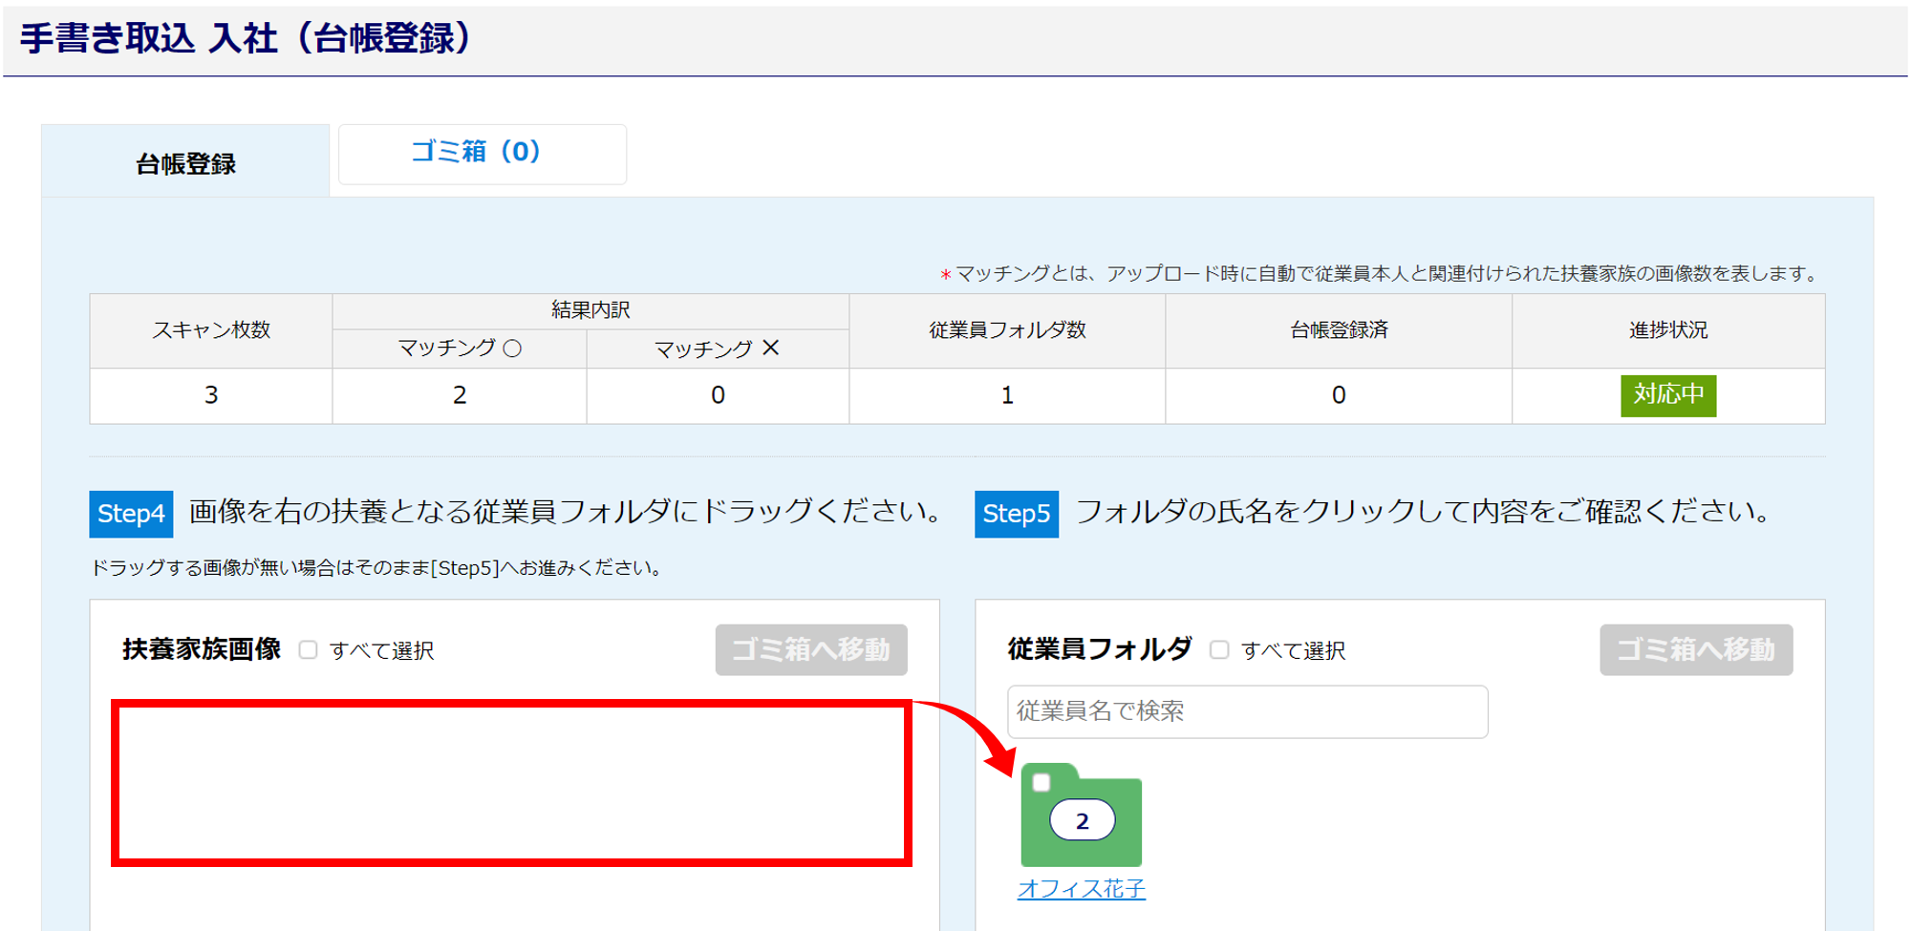The image size is (1911, 931).
Task: Check すべて選択 beside 扶養家族画像
Action: [308, 650]
